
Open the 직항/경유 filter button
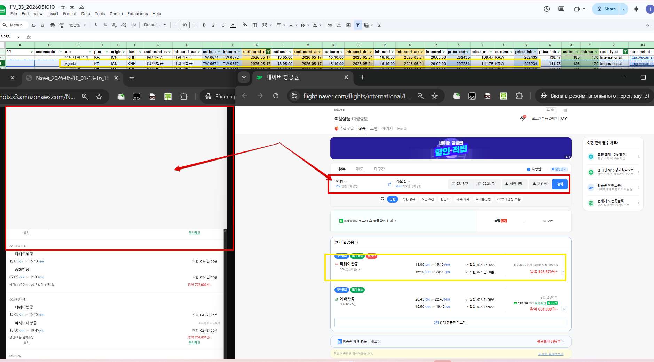(x=408, y=199)
